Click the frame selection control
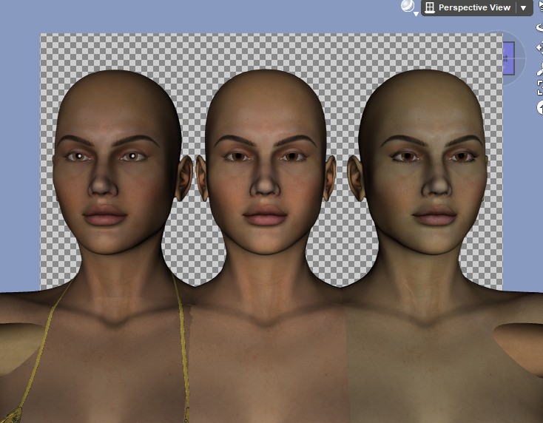The width and height of the screenshot is (543, 423). point(539,88)
